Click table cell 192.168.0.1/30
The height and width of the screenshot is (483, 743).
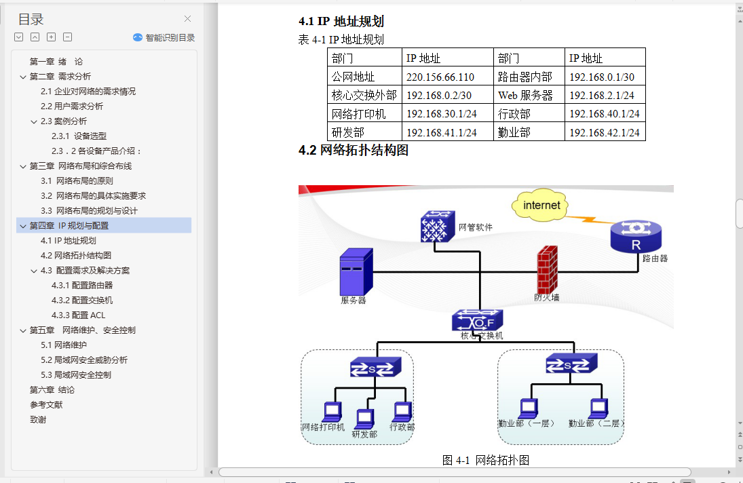point(605,77)
